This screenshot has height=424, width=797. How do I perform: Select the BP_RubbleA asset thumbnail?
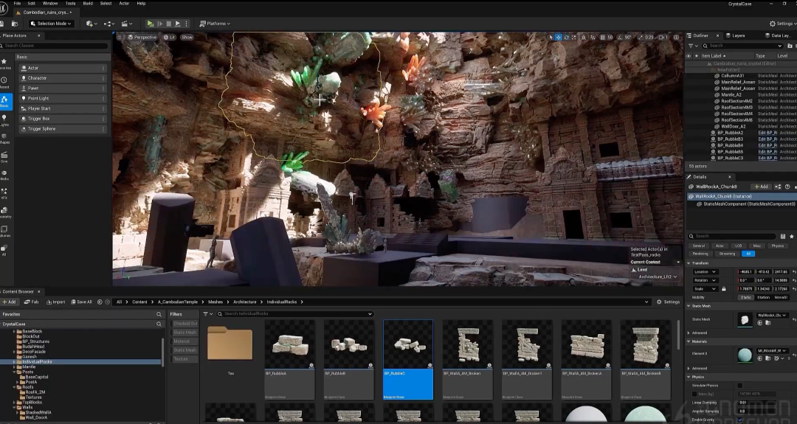coord(289,344)
